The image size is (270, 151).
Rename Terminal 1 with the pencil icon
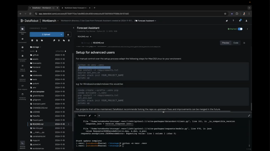tap(90, 116)
